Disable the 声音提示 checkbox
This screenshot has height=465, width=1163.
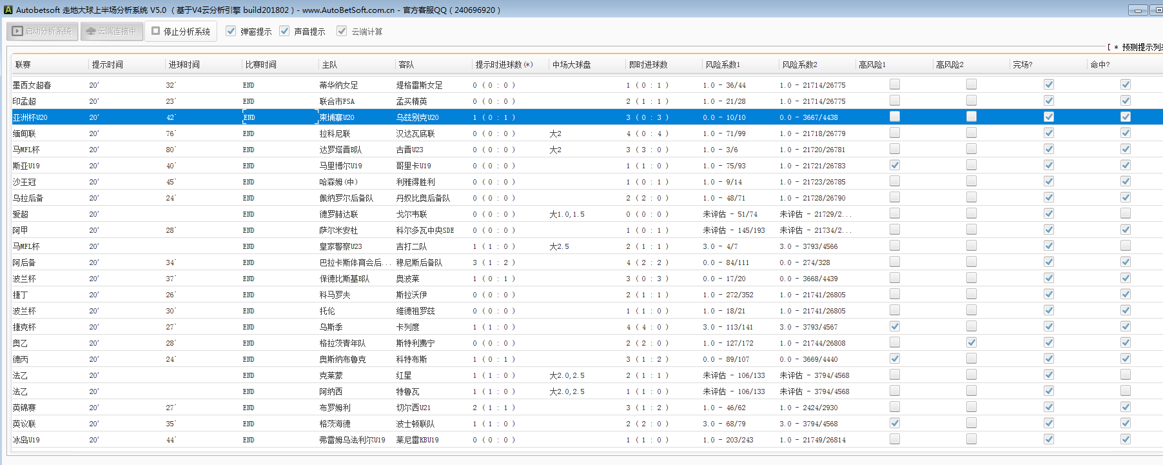[x=284, y=31]
